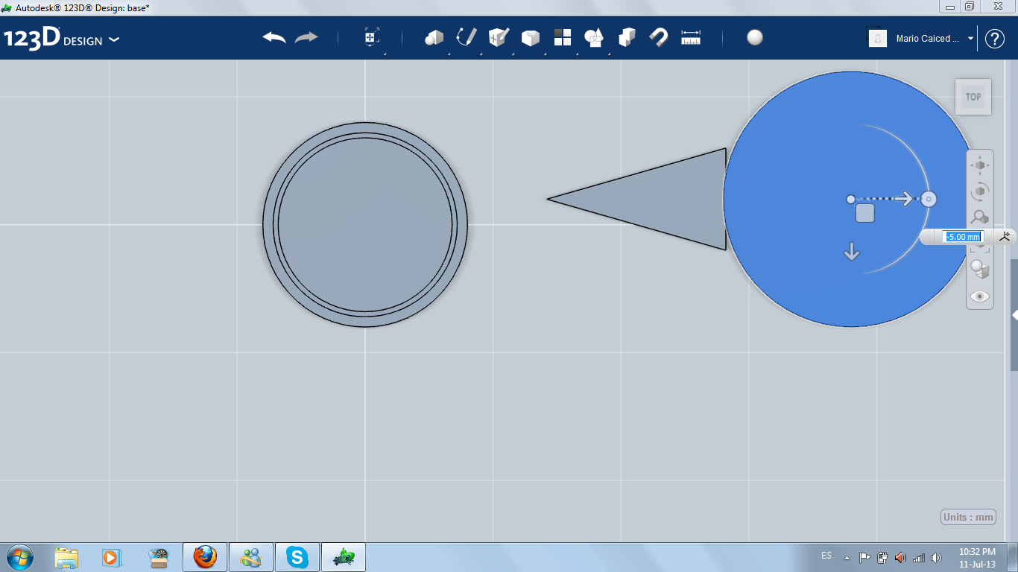Select the Pattern tool
Image resolution: width=1018 pixels, height=572 pixels.
pyautogui.click(x=563, y=37)
